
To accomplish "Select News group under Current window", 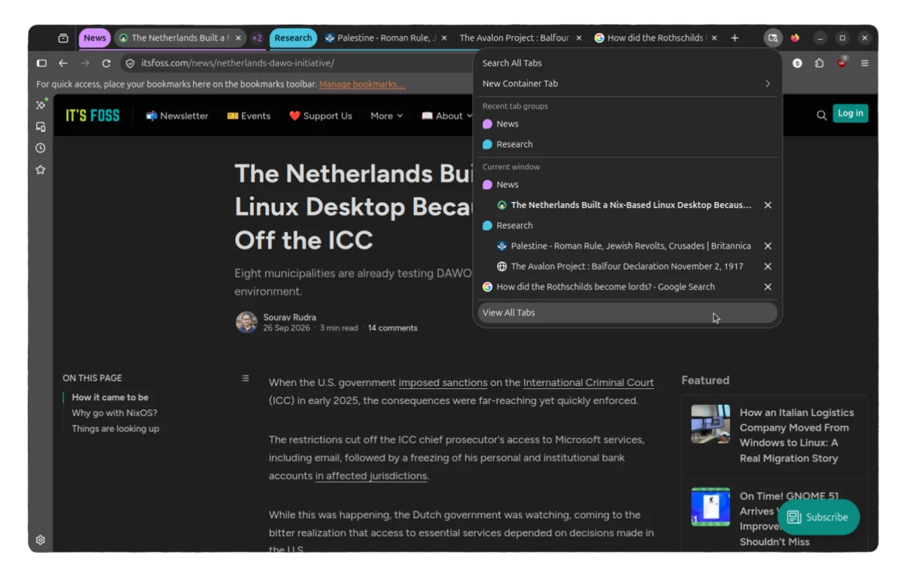I will tap(627, 185).
